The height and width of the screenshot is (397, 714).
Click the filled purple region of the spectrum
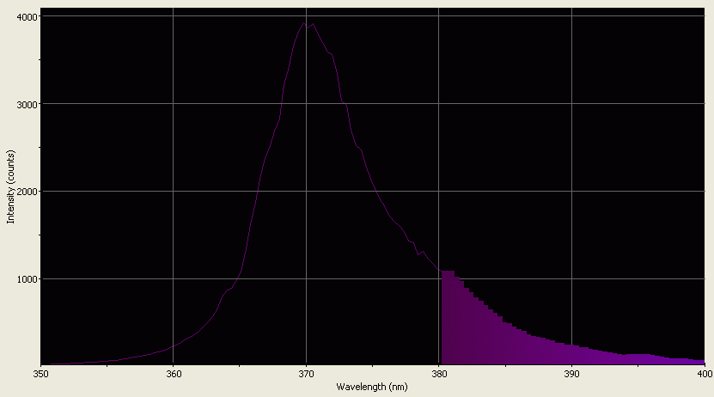(x=501, y=337)
